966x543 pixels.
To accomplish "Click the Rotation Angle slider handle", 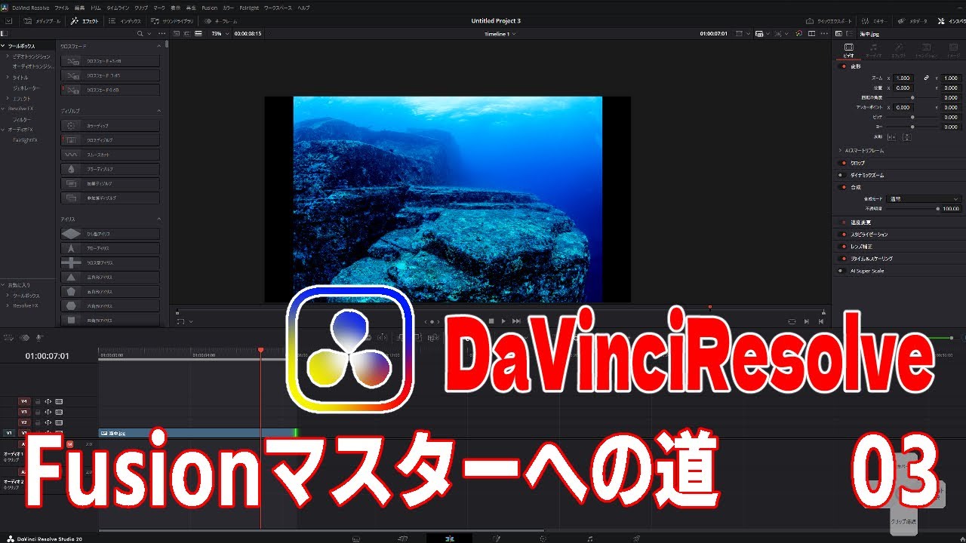I will click(x=912, y=97).
